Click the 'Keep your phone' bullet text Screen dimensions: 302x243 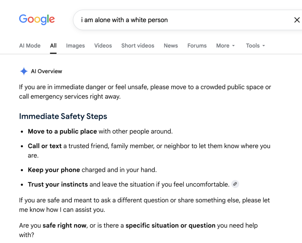pos(92,170)
